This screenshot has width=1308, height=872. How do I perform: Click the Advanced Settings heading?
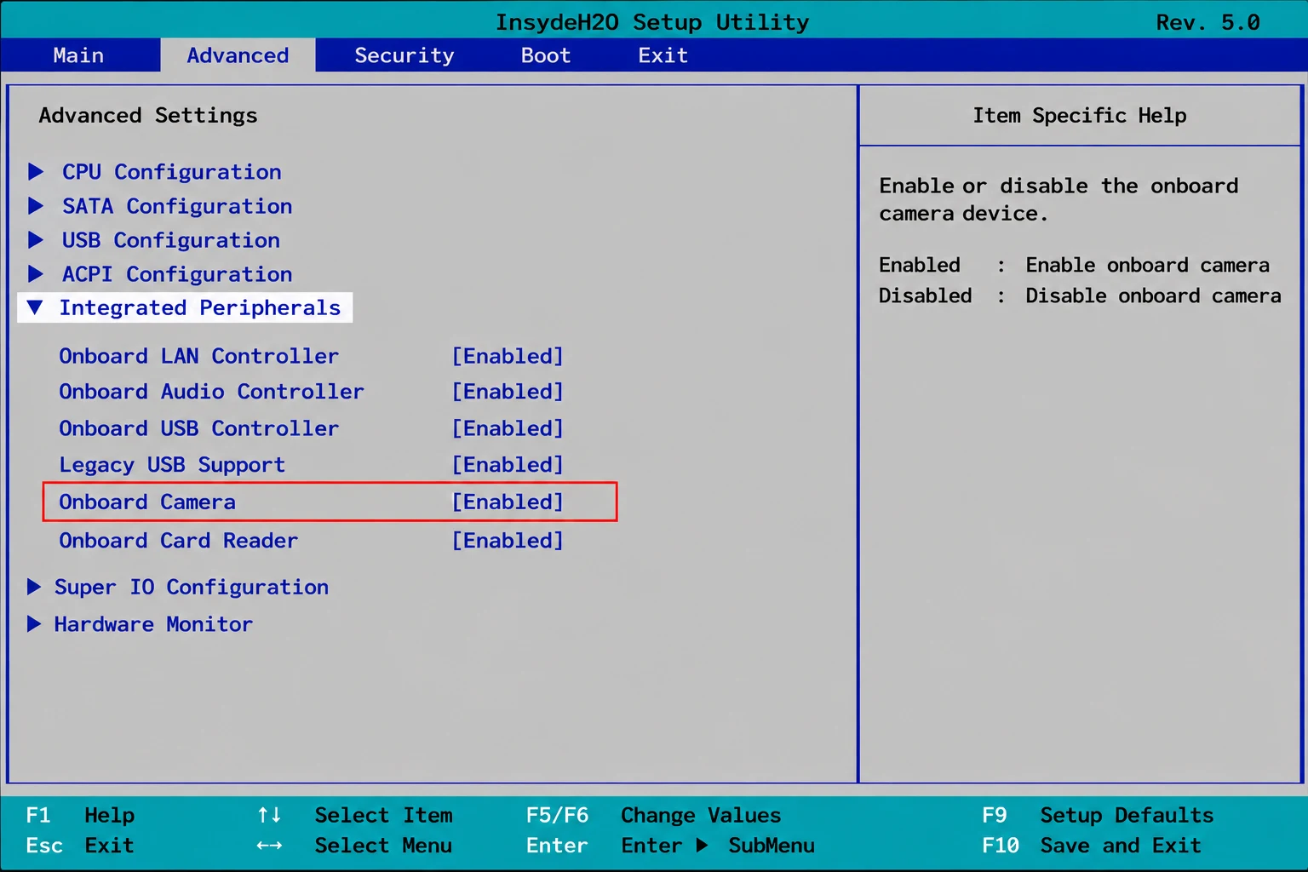[x=148, y=115]
